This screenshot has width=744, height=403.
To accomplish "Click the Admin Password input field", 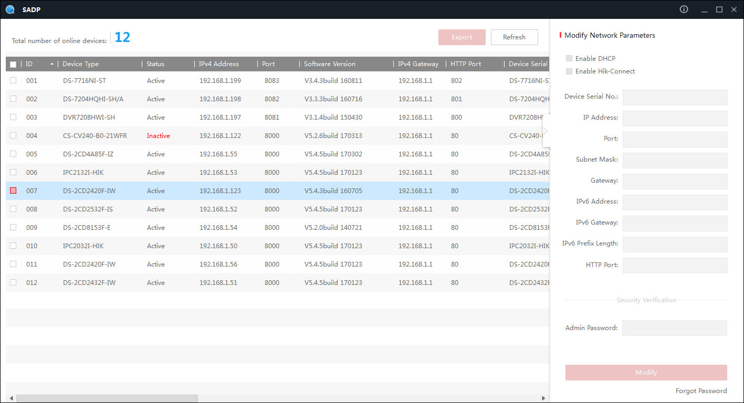I will [x=675, y=328].
